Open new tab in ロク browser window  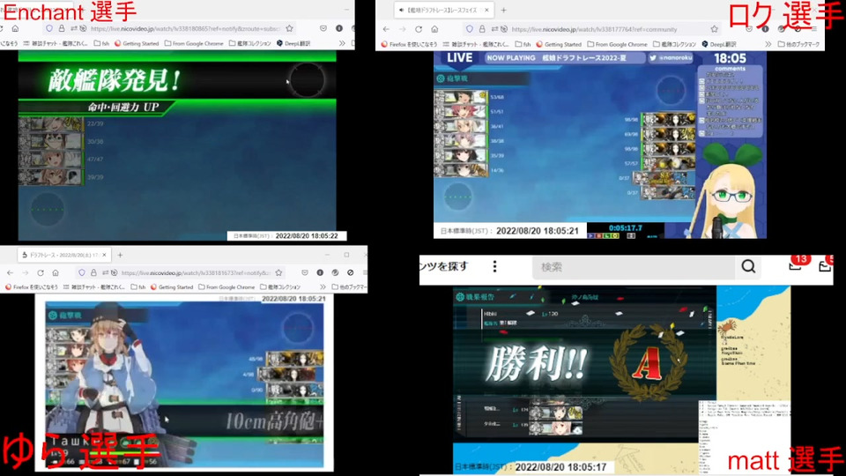(x=503, y=11)
